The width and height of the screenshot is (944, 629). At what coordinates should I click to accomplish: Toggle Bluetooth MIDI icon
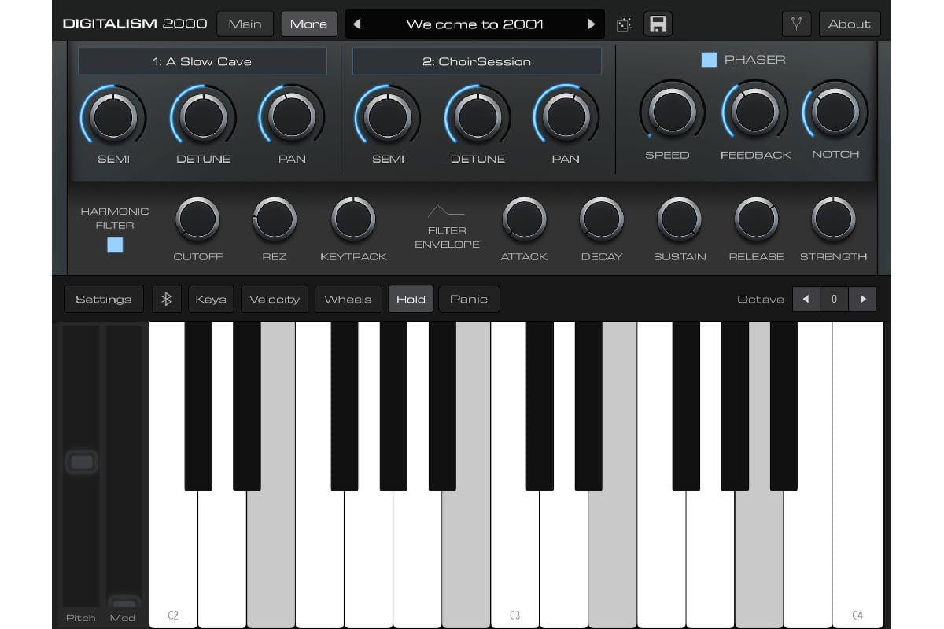point(167,299)
